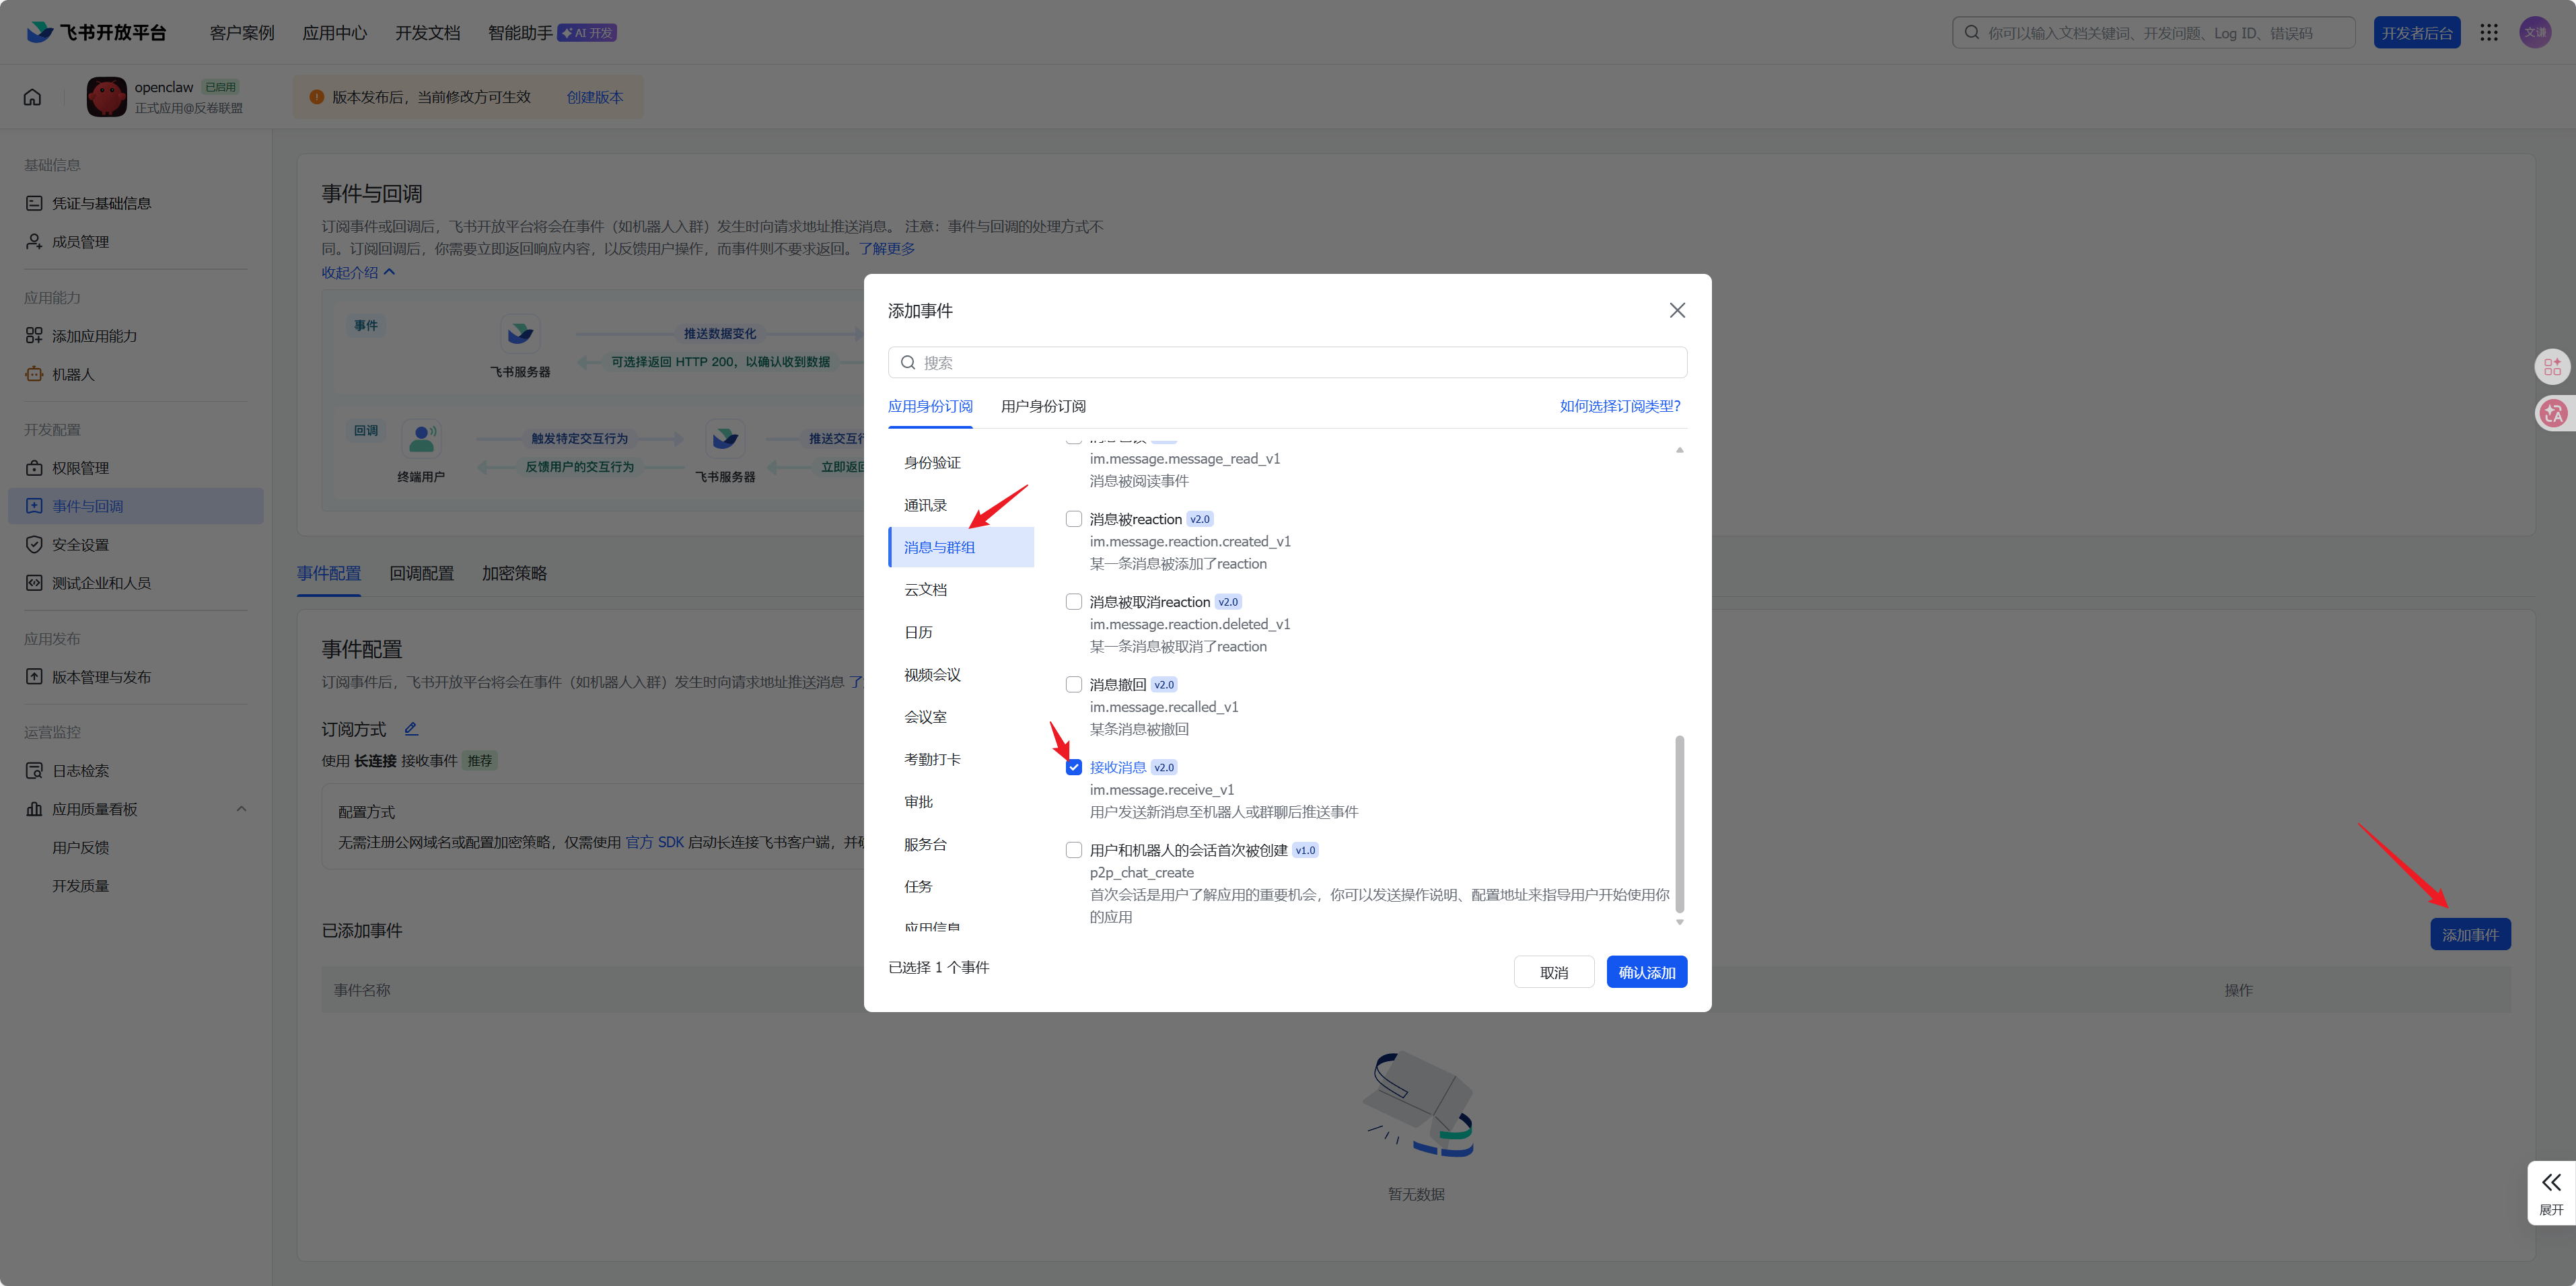Image resolution: width=2576 pixels, height=1286 pixels.
Task: Go to the home icon
Action: pos(32,97)
